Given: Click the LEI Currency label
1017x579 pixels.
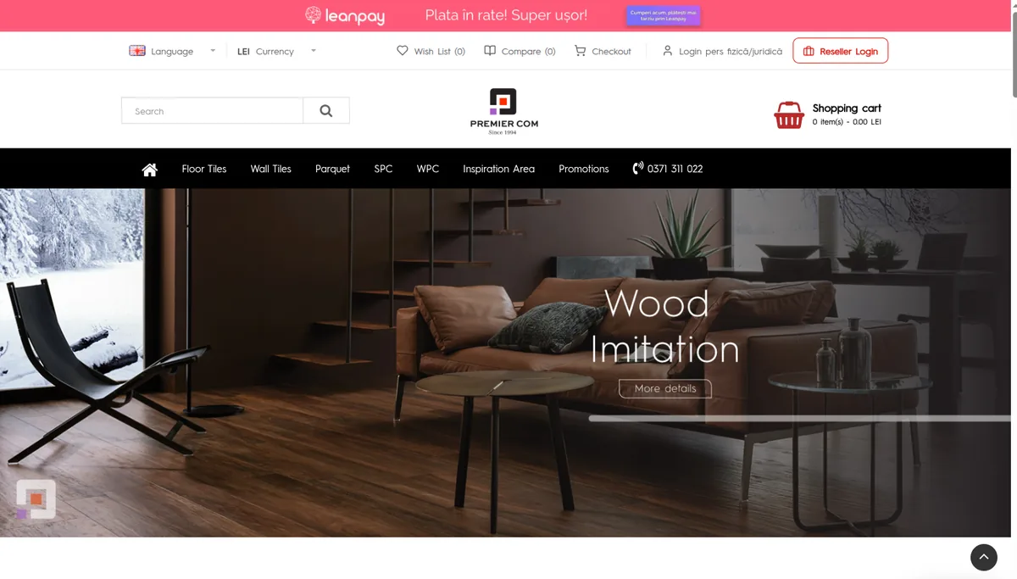Looking at the screenshot, I should (265, 52).
